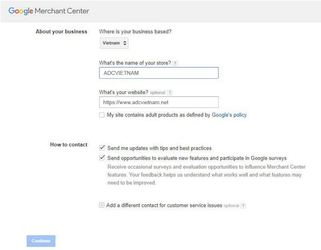The height and width of the screenshot is (250, 321).
Task: Click the "About your business" heading
Action: (x=61, y=32)
